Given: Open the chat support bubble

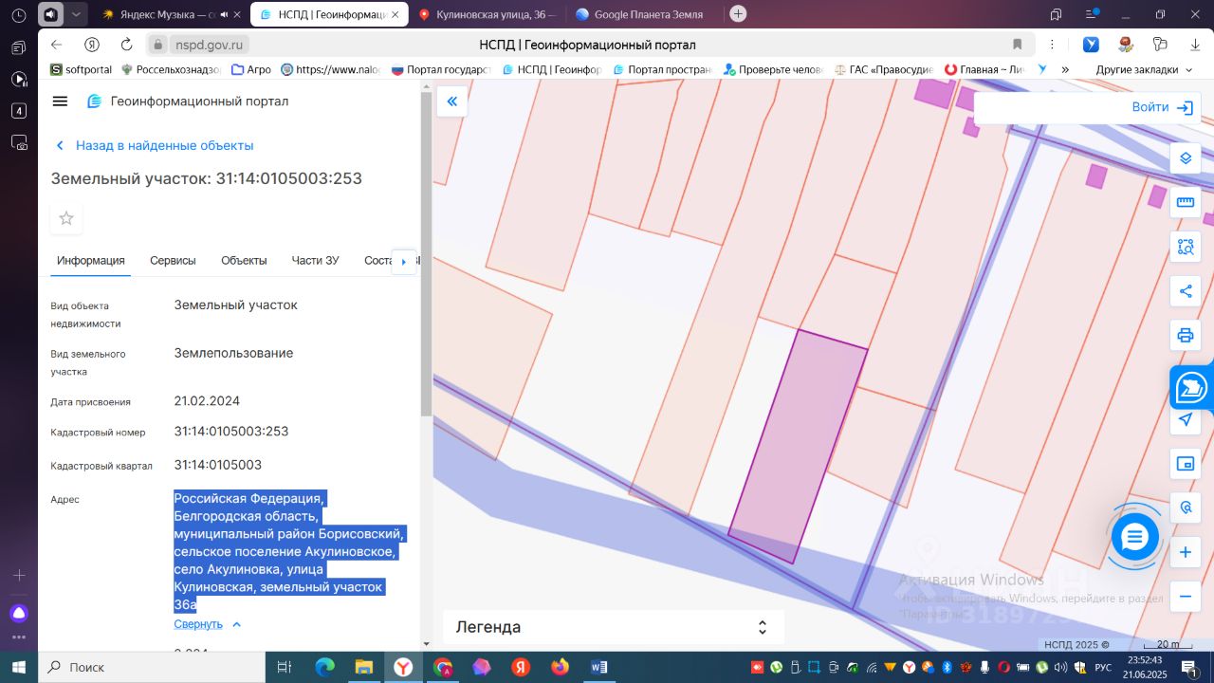Looking at the screenshot, I should pyautogui.click(x=1134, y=536).
